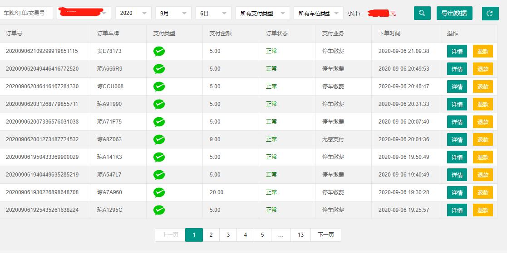Click WeChat pay icon for plate 琼A666R9
507x253 pixels.
[x=159, y=69]
